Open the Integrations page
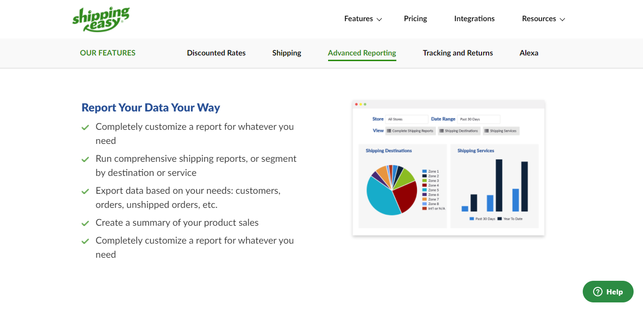This screenshot has width=643, height=309. [x=474, y=19]
